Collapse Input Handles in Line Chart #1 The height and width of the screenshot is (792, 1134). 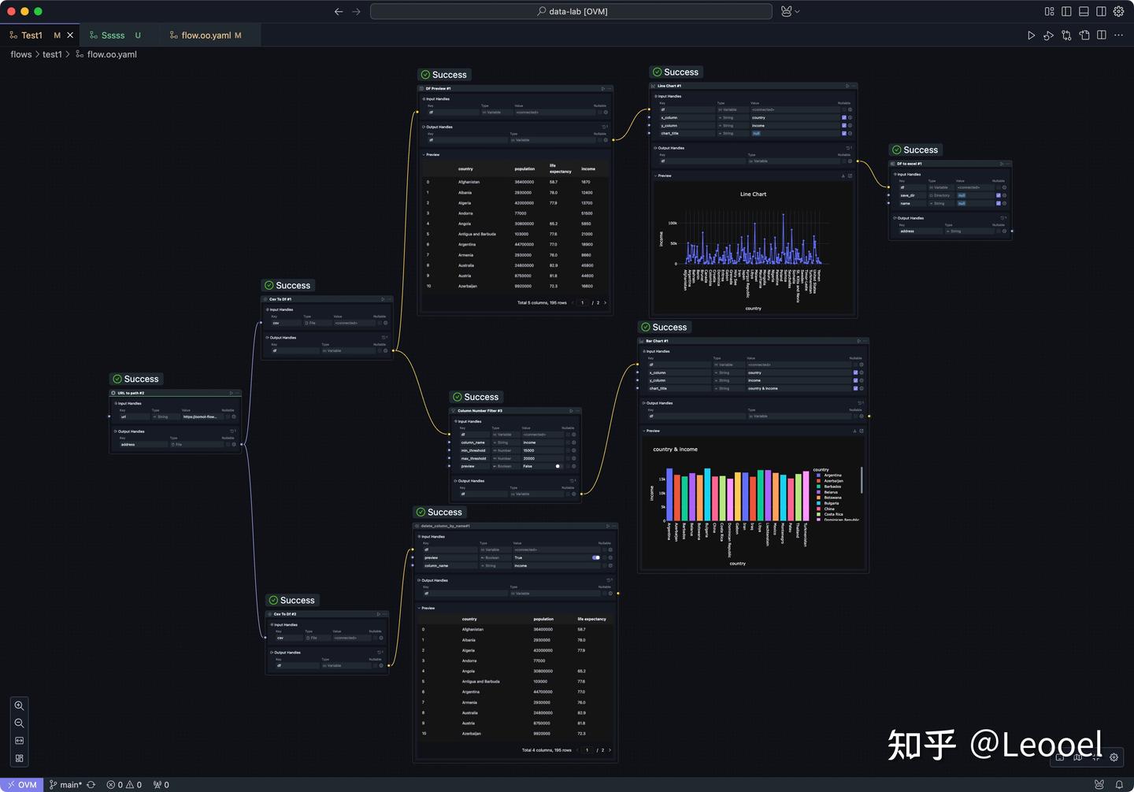coord(657,96)
